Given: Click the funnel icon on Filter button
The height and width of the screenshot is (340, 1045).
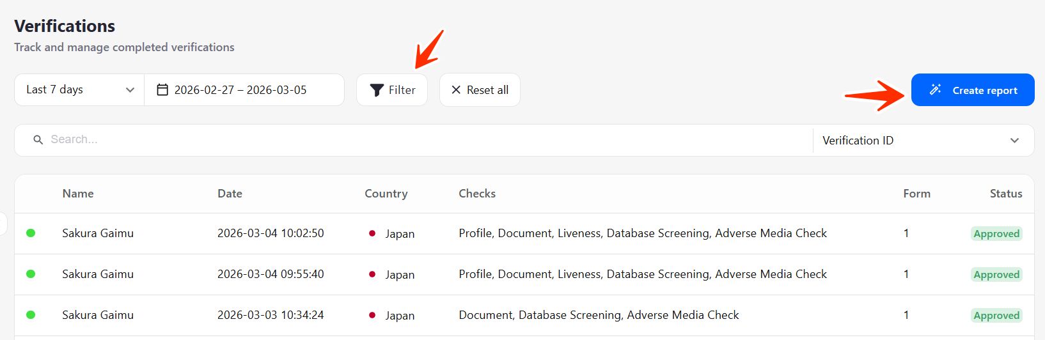Looking at the screenshot, I should point(377,90).
